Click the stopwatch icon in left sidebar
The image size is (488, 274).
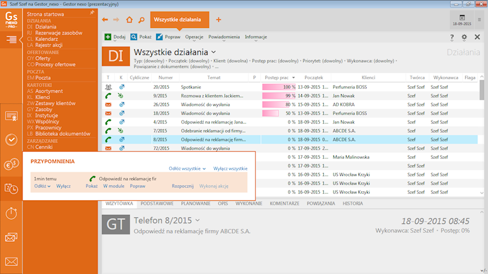point(11,213)
